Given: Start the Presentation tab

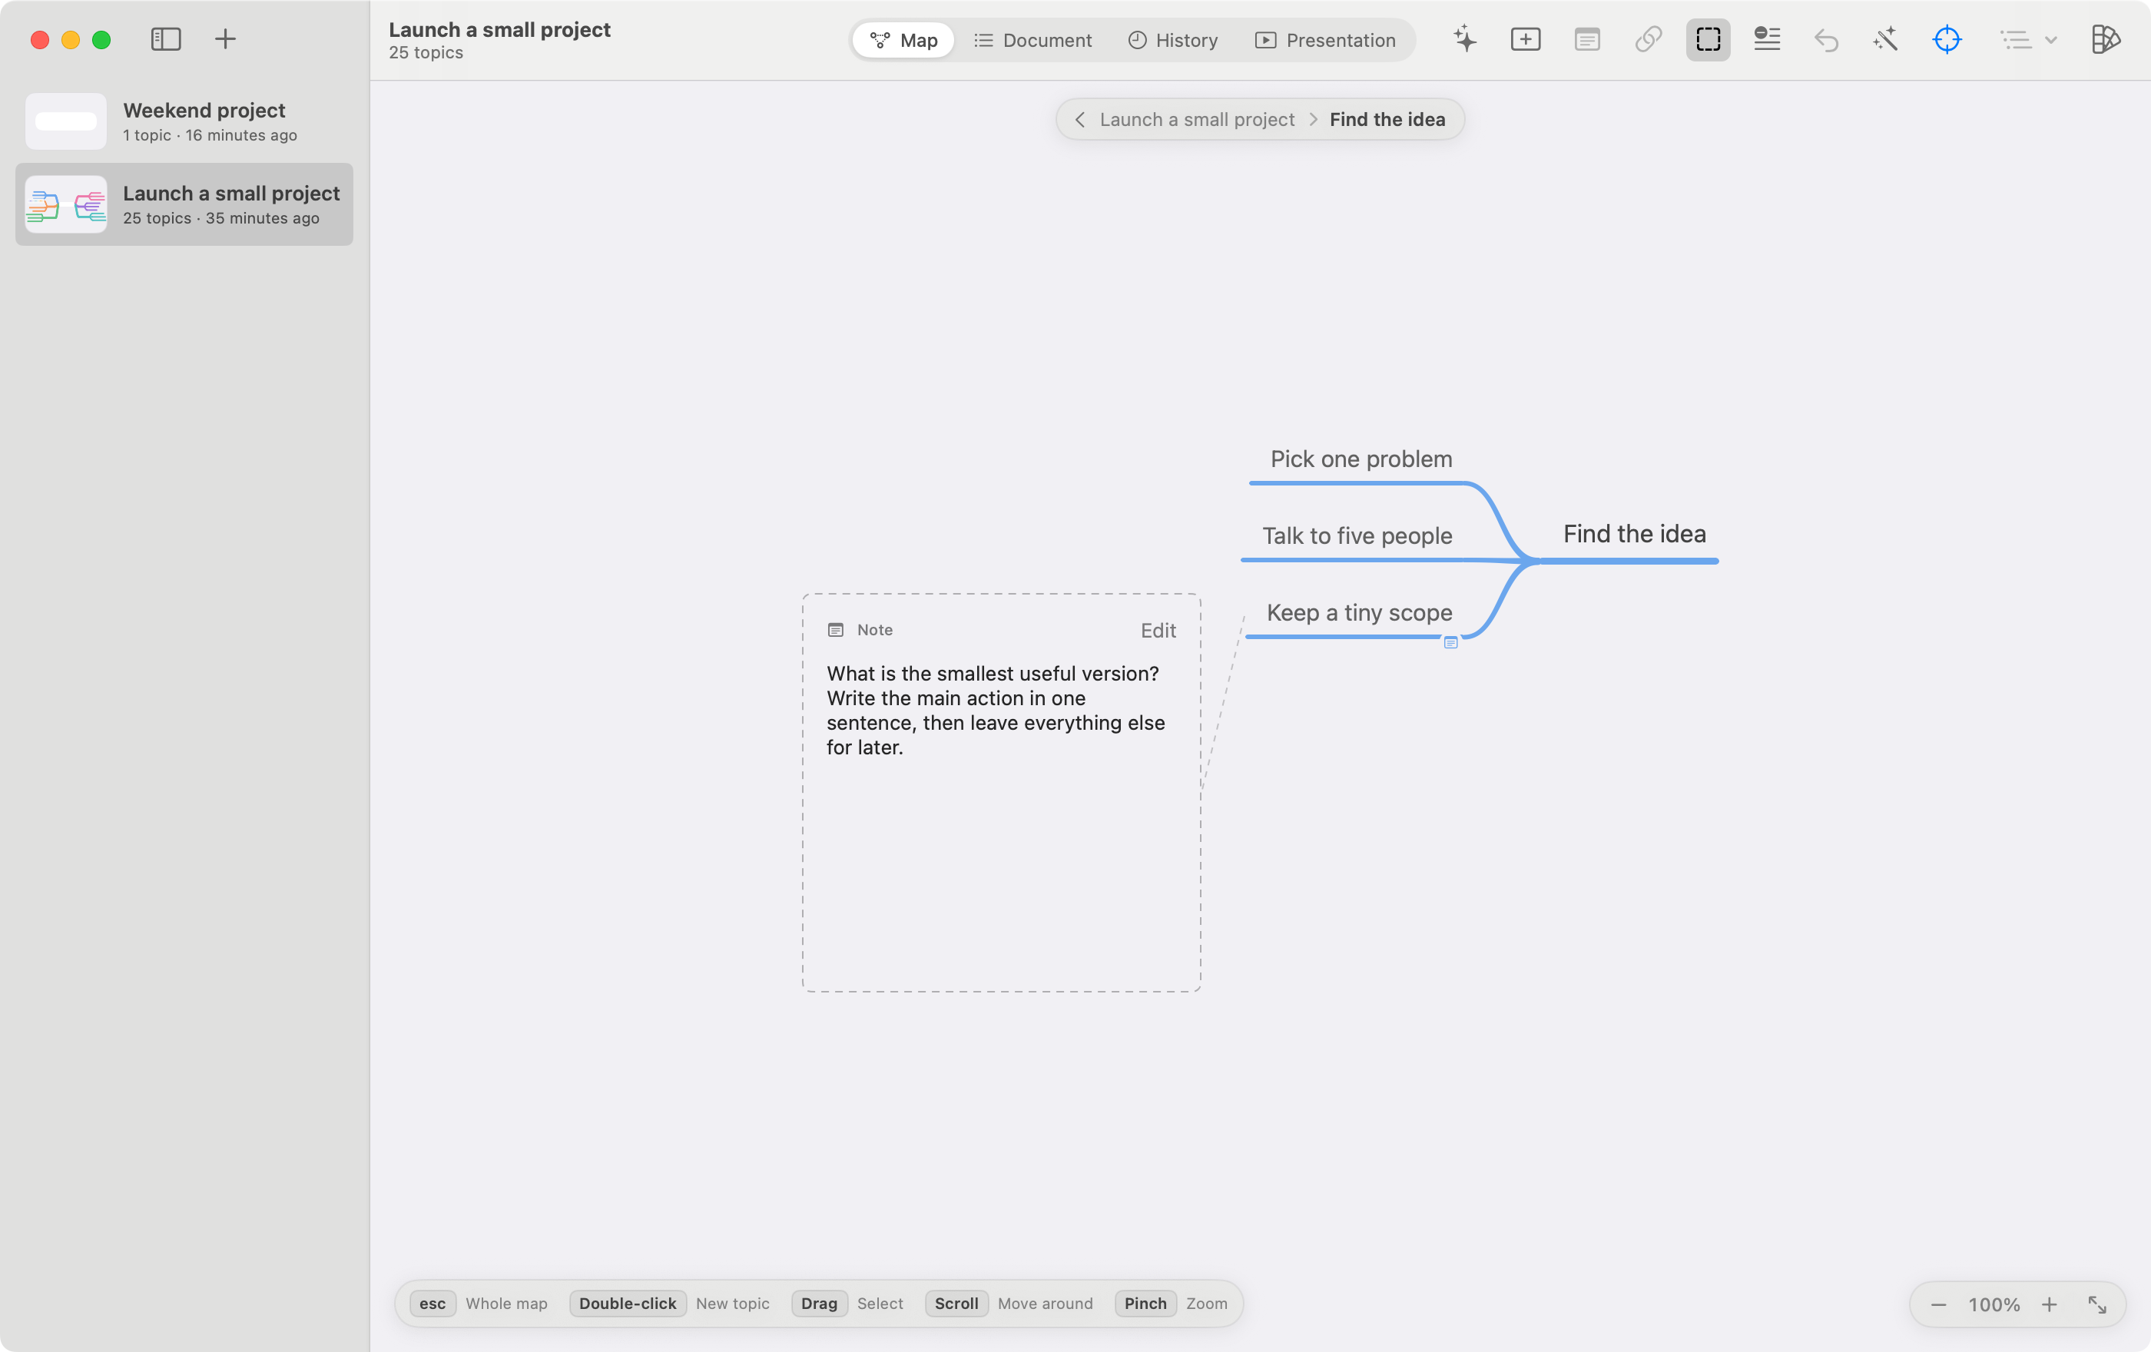Looking at the screenshot, I should 1324,40.
